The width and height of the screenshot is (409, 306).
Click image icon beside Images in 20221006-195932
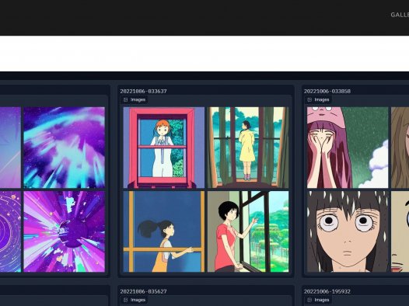pos(309,300)
